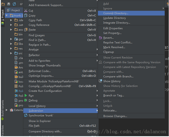Click the Debug bug icon
This screenshot has height=137, width=169.
click(26, 100)
